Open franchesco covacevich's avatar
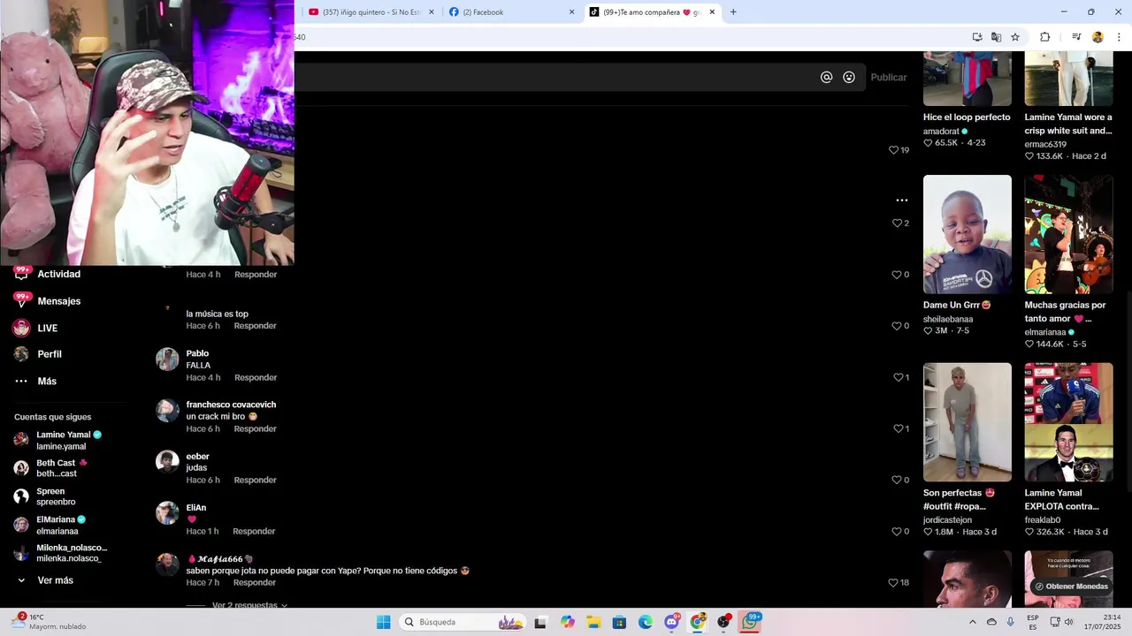The width and height of the screenshot is (1132, 636). (167, 410)
